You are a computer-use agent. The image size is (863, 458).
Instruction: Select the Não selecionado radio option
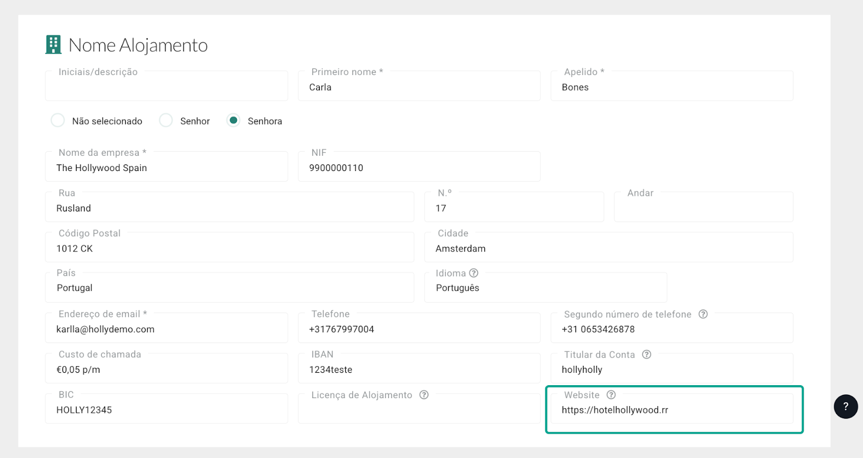click(x=58, y=120)
